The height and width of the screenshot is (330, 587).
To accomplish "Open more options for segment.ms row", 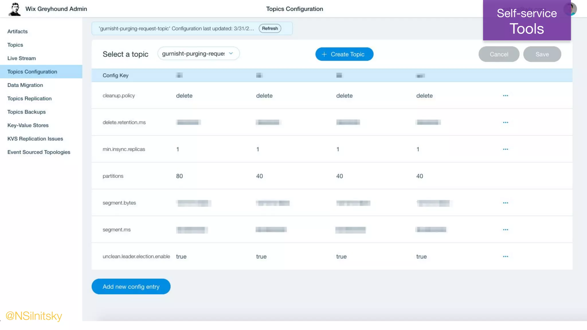I will click(x=505, y=230).
